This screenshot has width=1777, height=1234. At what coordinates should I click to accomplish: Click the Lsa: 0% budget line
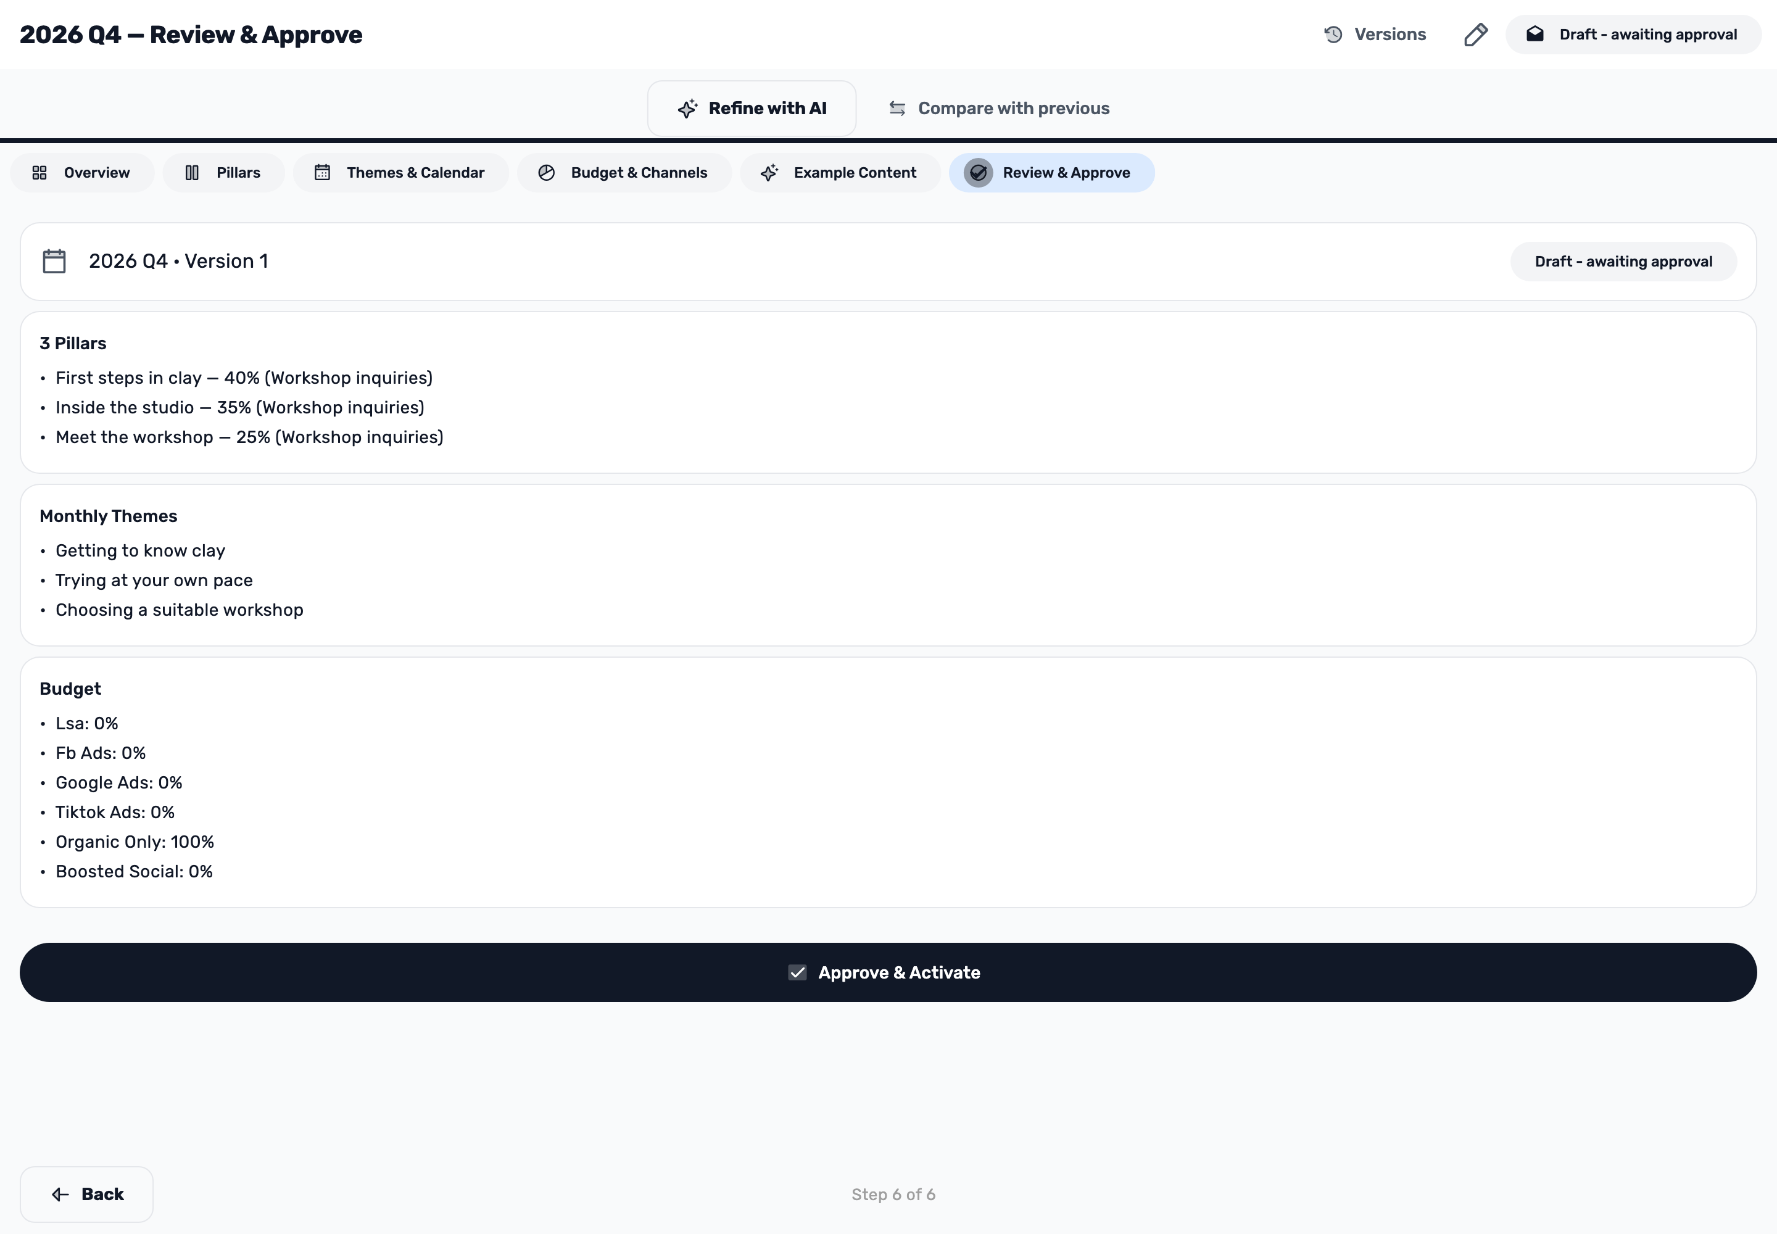pos(86,724)
